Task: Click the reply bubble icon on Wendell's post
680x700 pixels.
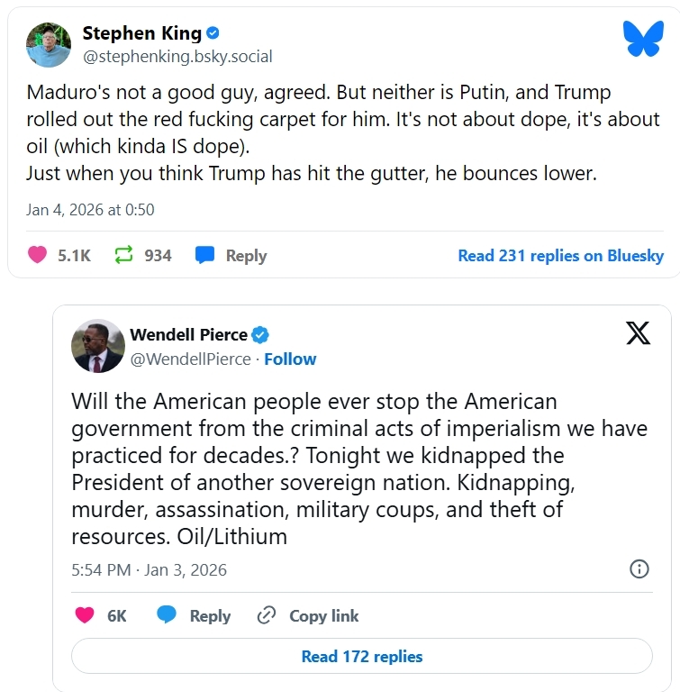Action: pyautogui.click(x=167, y=615)
